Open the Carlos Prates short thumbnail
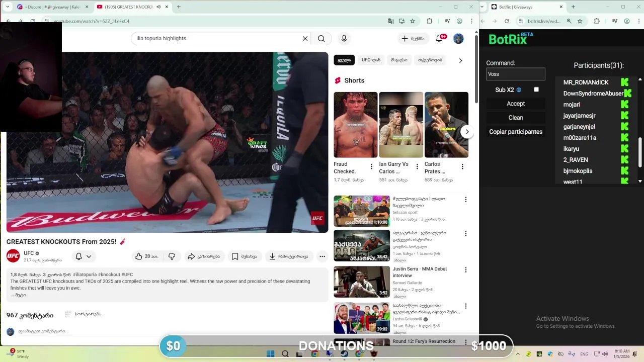644x362 pixels. click(446, 125)
